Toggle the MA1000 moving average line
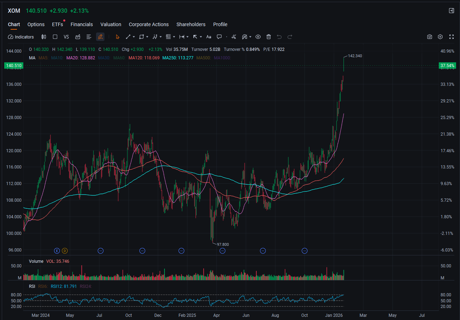 click(222, 58)
